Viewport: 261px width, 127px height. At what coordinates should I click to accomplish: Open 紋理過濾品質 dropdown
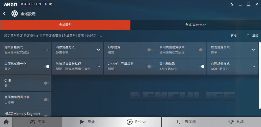point(254,50)
